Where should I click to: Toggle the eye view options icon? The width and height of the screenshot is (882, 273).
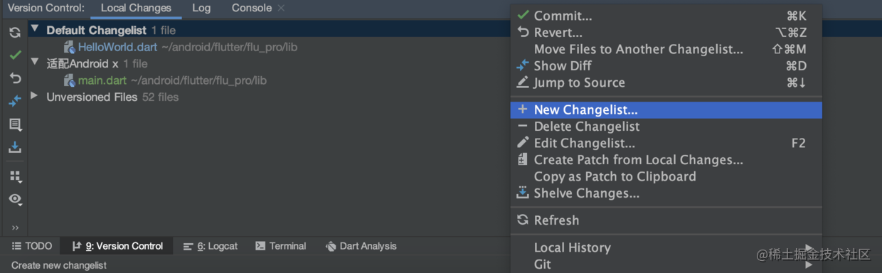15,199
